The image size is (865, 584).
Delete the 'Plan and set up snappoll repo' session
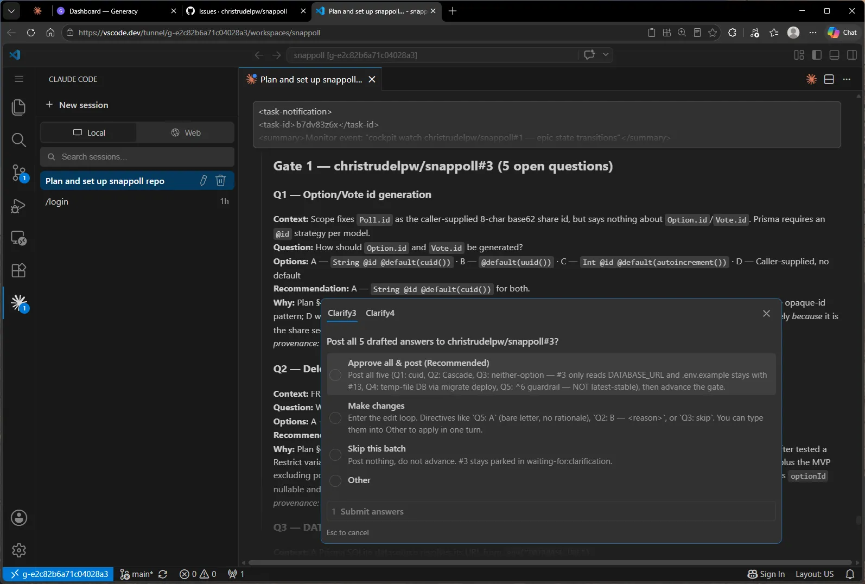[220, 181]
